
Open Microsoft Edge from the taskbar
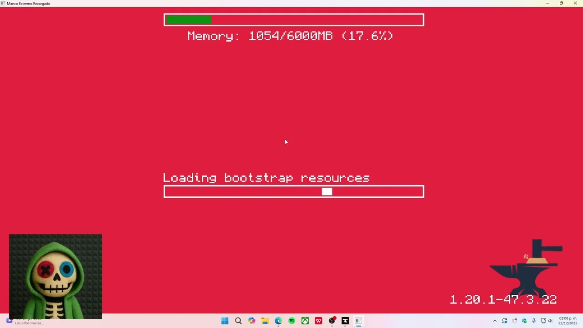pyautogui.click(x=278, y=321)
